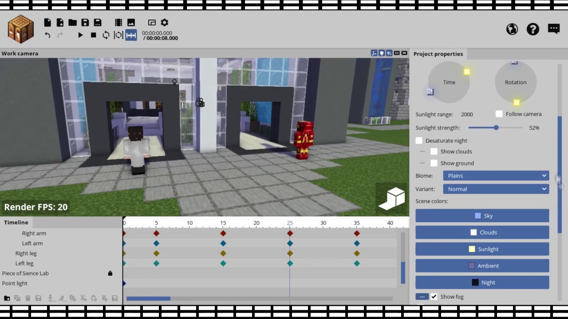
Task: Open help question mark icon
Action: click(x=533, y=29)
